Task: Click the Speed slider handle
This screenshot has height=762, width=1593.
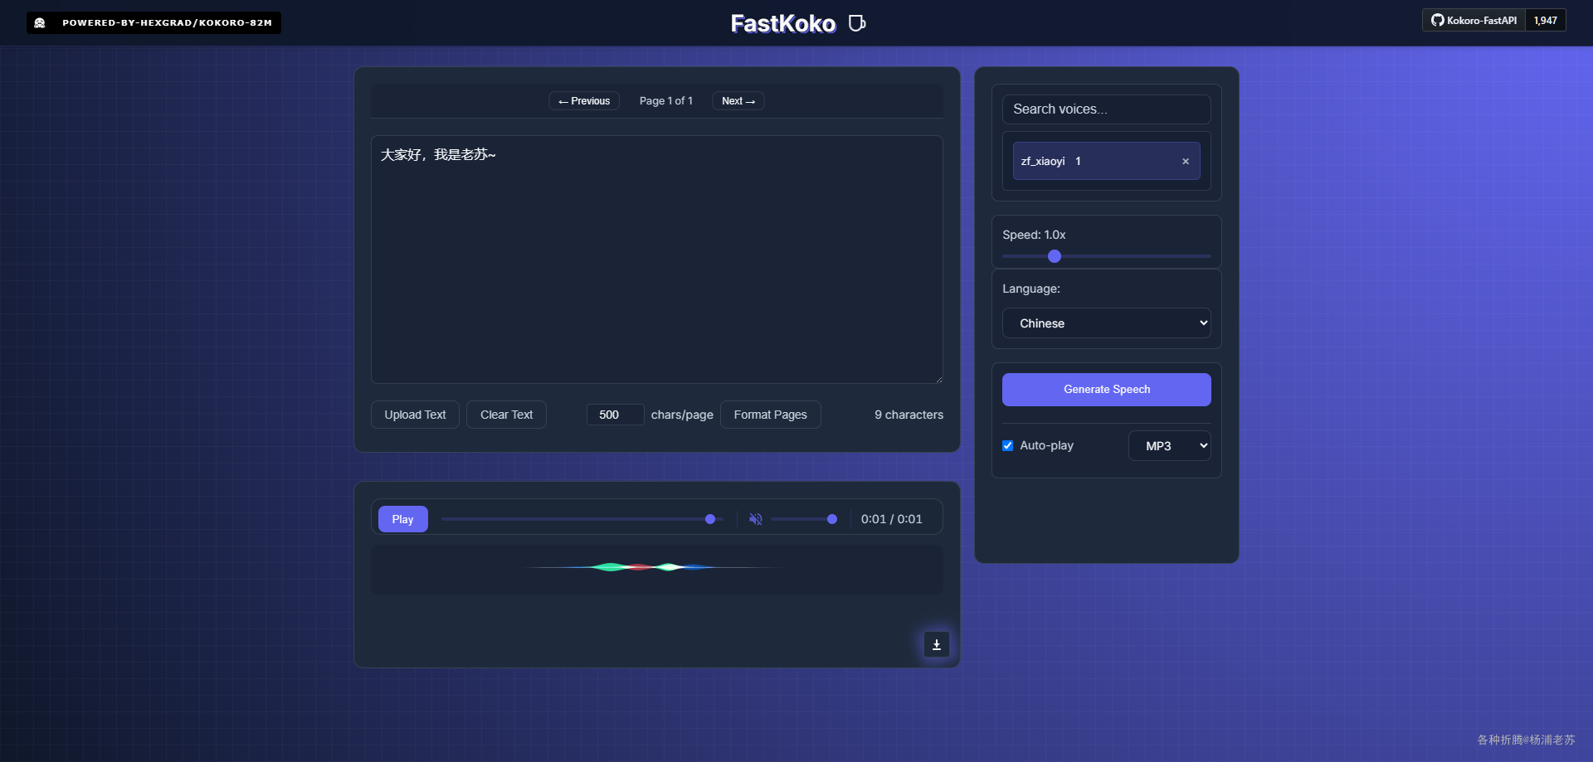Action: 1055,256
